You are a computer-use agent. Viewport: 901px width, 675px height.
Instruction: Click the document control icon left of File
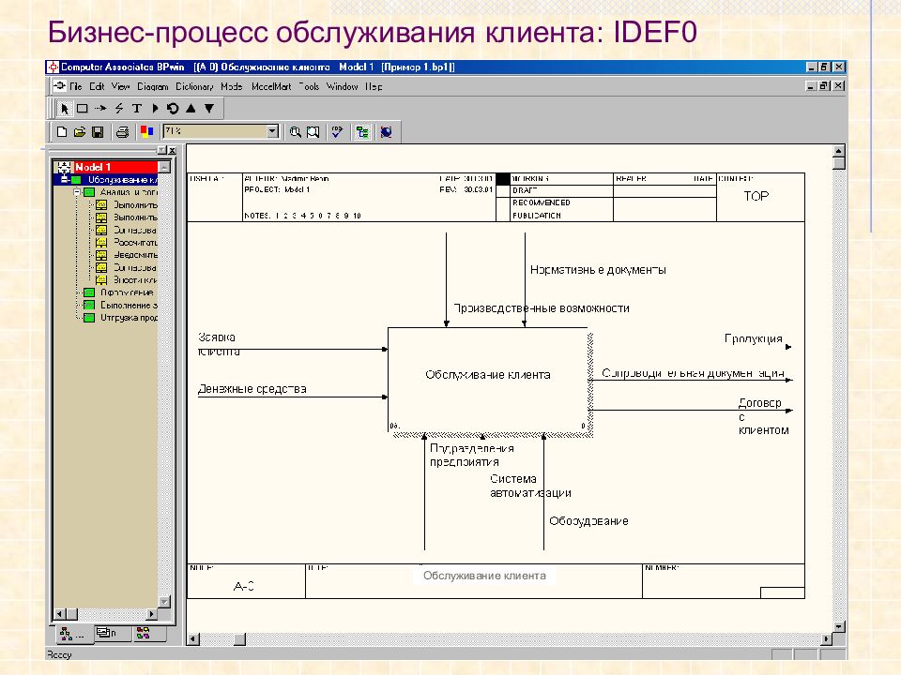tap(59, 86)
